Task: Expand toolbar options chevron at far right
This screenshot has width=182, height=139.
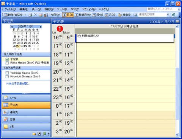Action: click(180, 15)
